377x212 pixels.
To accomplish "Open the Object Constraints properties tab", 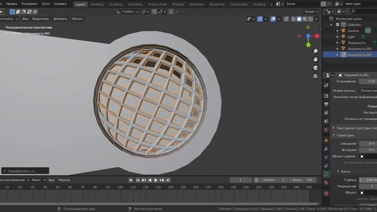I will [x=326, y=165].
